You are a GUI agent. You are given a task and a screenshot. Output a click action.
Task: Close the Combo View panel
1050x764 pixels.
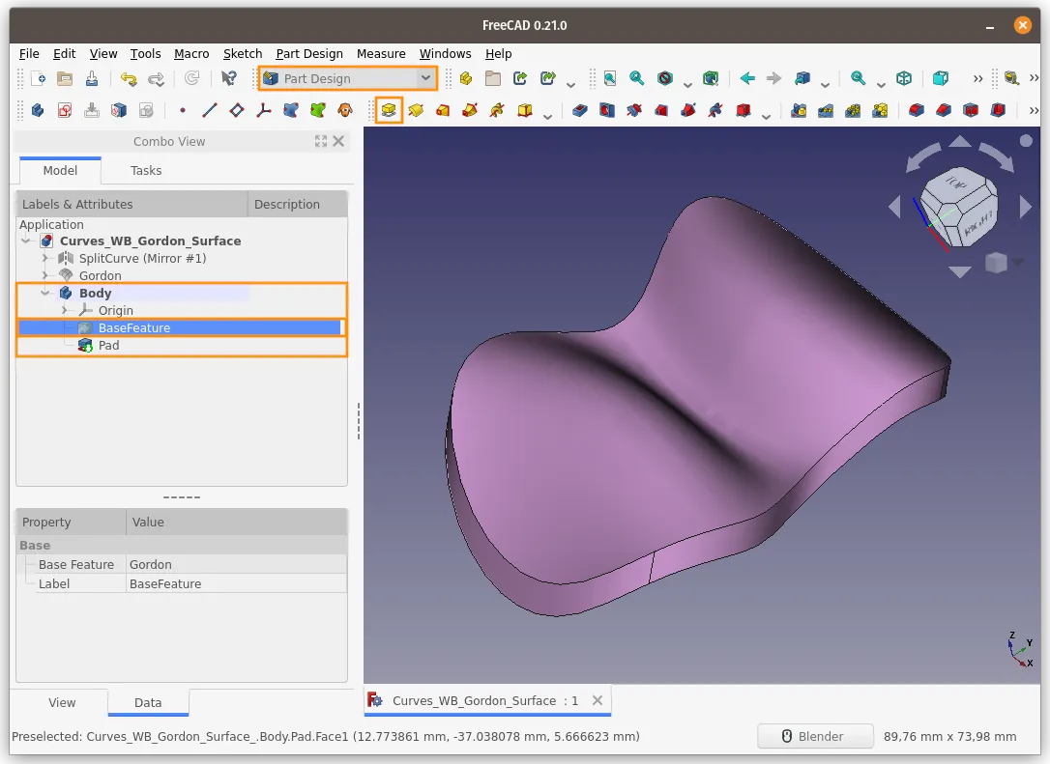338,141
